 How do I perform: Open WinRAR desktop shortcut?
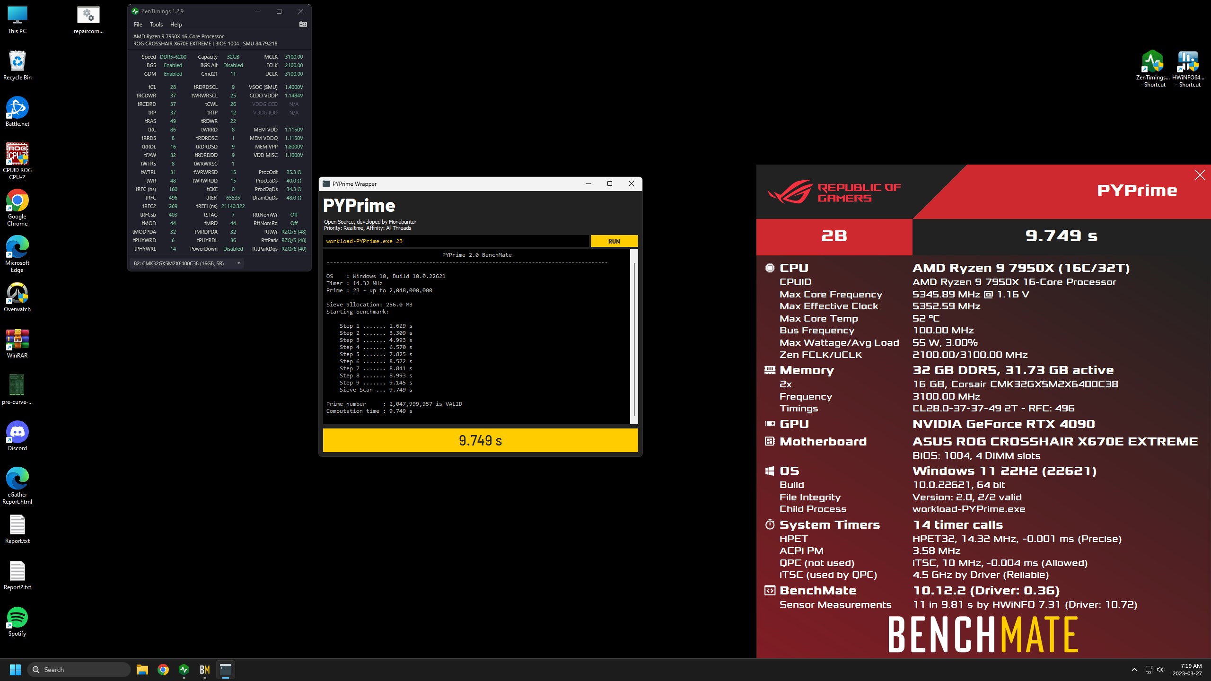pos(18,343)
